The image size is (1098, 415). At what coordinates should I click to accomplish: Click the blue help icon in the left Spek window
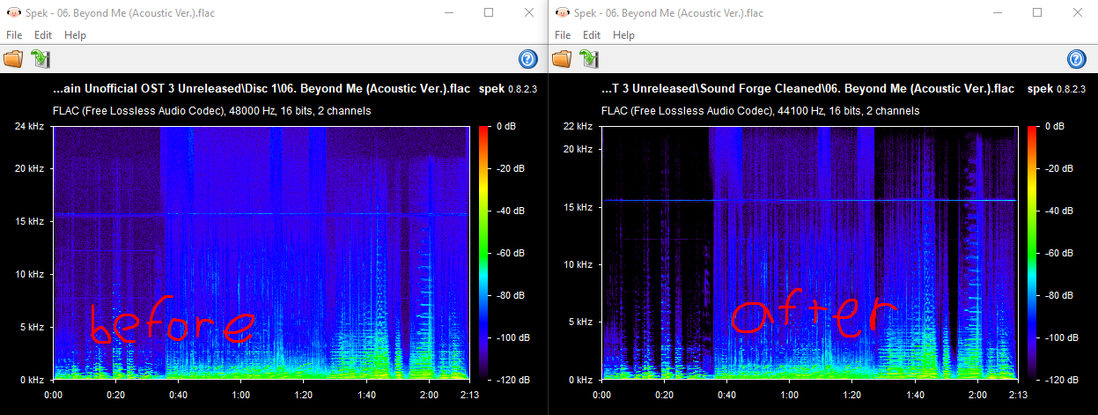pos(527,59)
